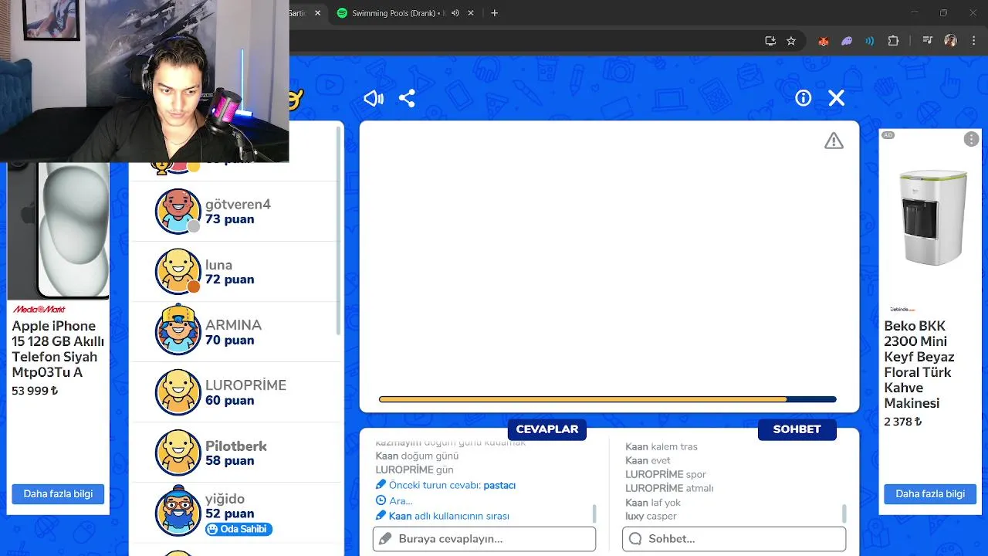Close the Swimming Pools Spotify tab
988x556 pixels.
click(x=471, y=13)
